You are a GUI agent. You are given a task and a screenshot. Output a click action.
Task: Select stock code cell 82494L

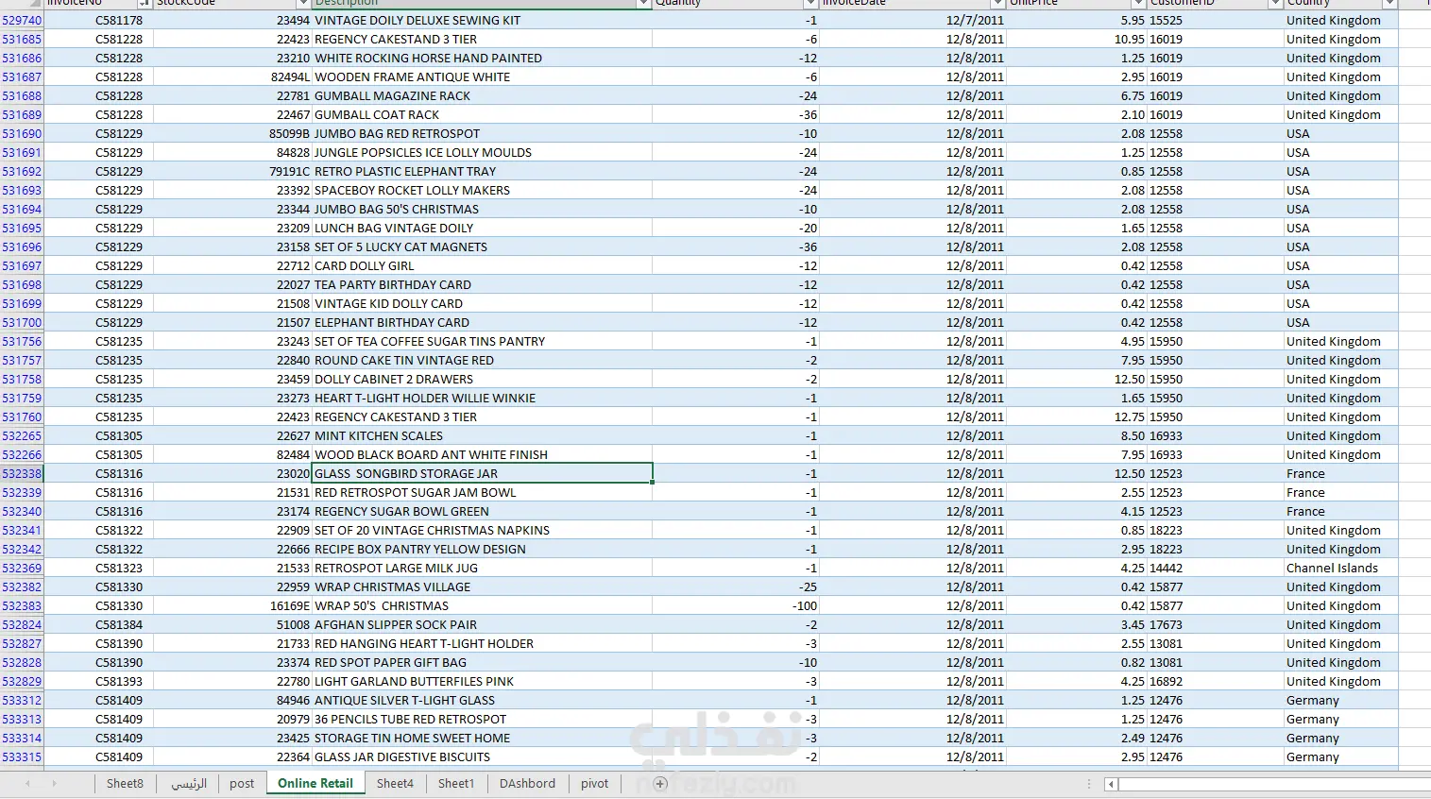tap(232, 76)
